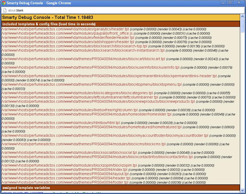This screenshot has width=246, height=194.
Task: Select the PRS040094/layout.tpl path
Action: pos(65,174)
